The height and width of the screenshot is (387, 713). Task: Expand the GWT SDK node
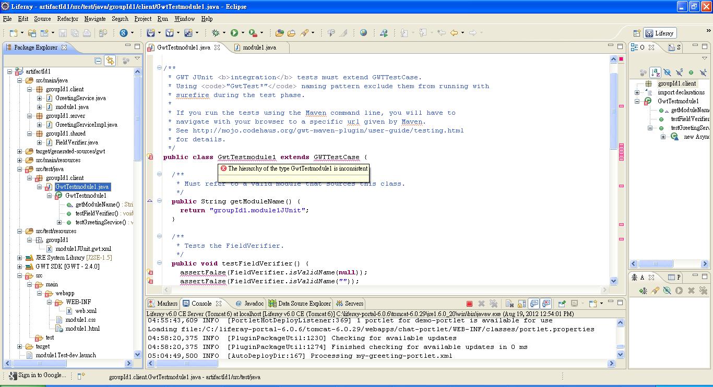pyautogui.click(x=20, y=267)
